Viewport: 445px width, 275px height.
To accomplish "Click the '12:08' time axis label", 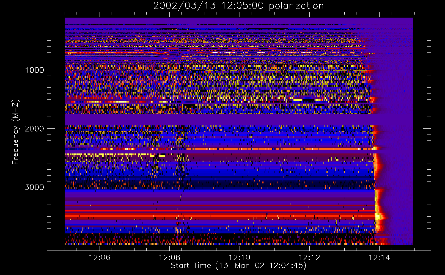I will pyautogui.click(x=170, y=257).
